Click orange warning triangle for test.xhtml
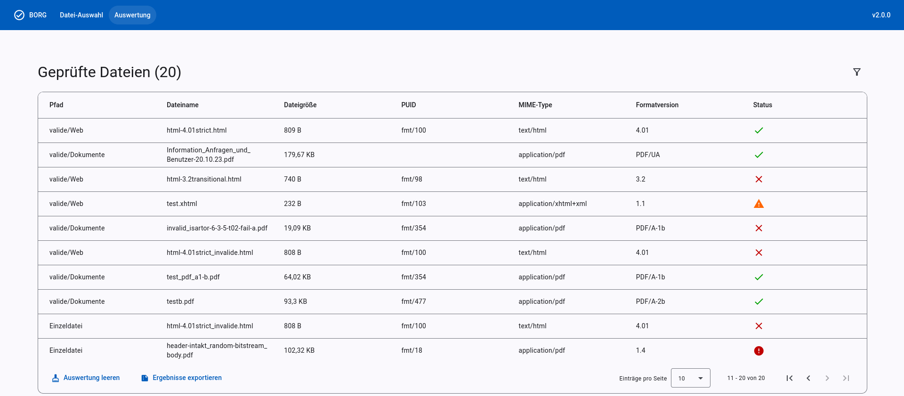The width and height of the screenshot is (904, 396). [759, 204]
